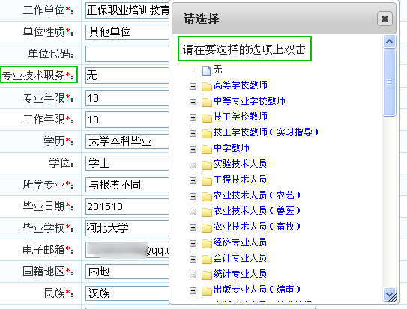The image size is (407, 309).
Task: Click the folder icon beside 工程技术人员
Action: [x=207, y=181]
